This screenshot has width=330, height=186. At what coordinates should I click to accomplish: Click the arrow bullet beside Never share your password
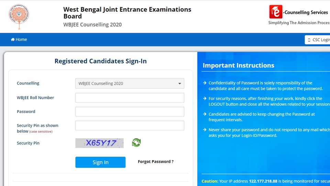point(205,130)
